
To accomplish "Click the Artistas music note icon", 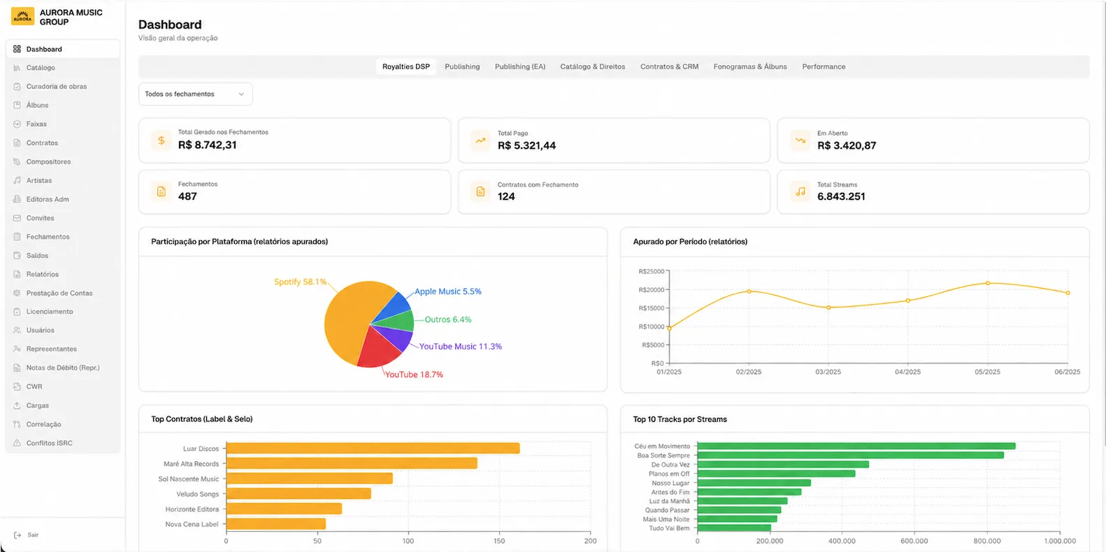I will point(17,180).
